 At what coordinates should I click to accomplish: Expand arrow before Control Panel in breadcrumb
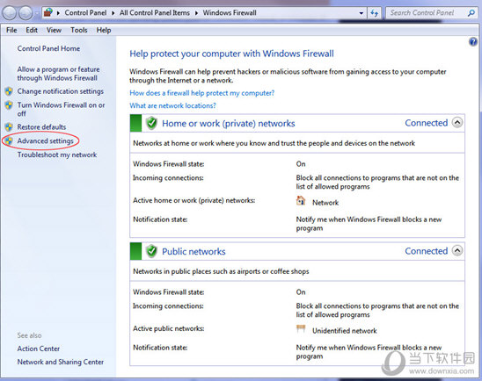[x=58, y=13]
